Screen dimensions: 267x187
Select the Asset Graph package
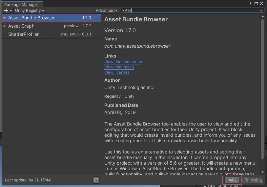tap(51, 26)
